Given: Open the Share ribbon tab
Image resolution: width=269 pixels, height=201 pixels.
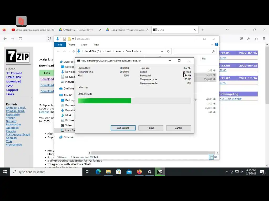Looking at the screenshot, I should tap(84, 44).
